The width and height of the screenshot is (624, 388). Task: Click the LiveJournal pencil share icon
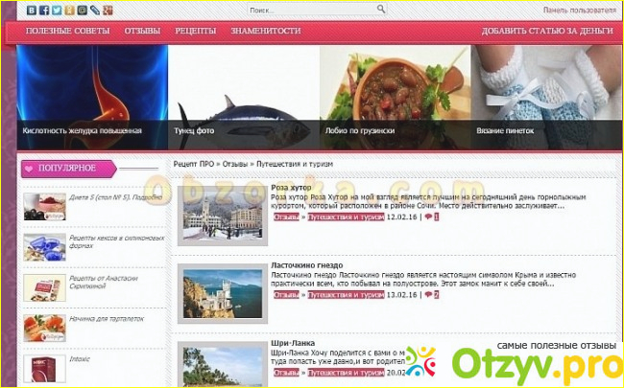click(94, 10)
